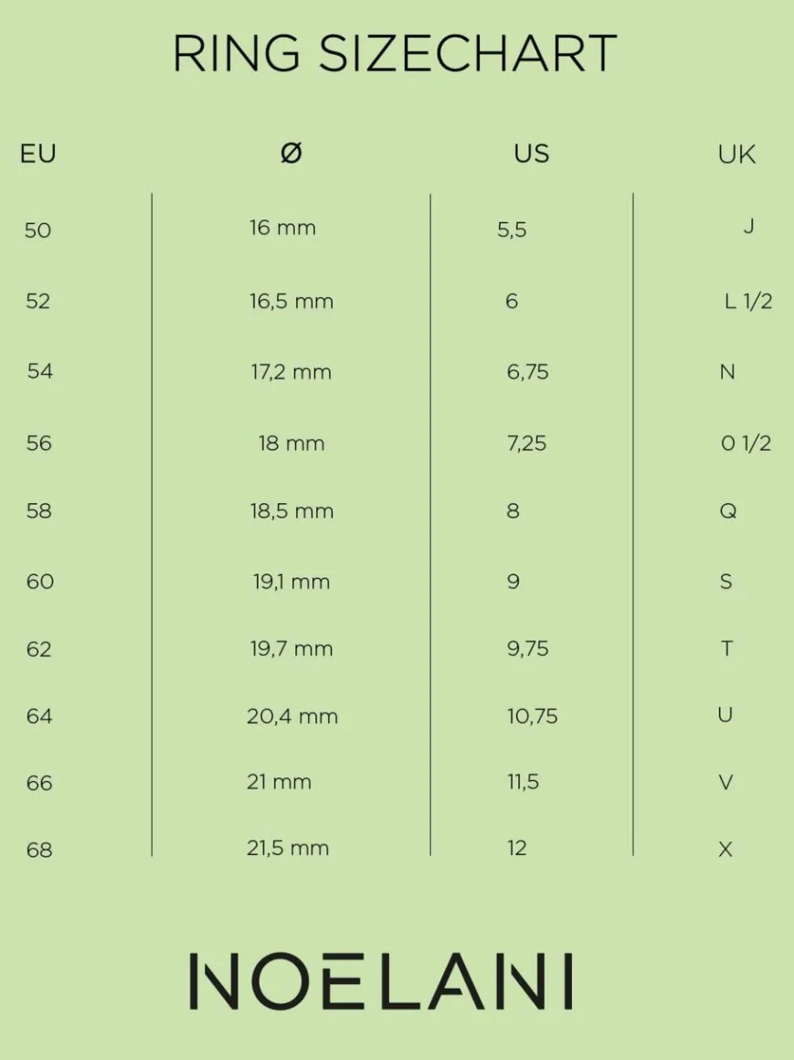Select the UK column header

(x=736, y=155)
